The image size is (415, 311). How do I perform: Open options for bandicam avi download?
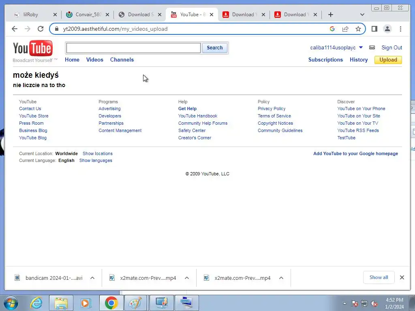(92, 278)
